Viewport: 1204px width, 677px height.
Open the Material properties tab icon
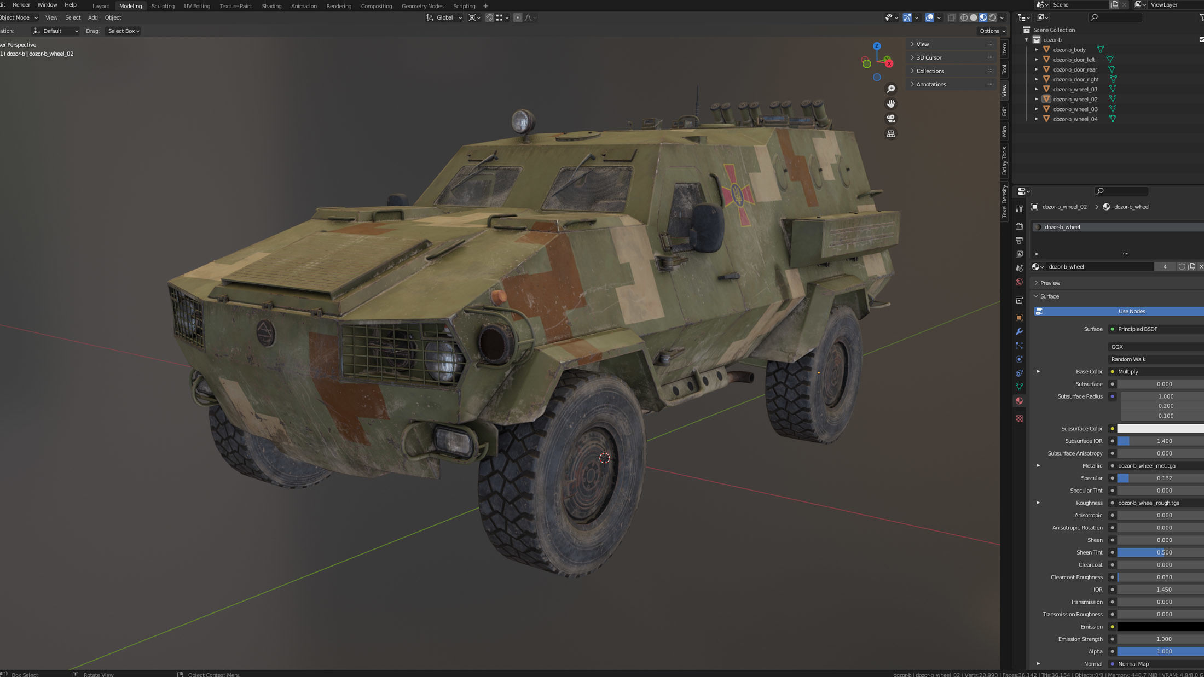pyautogui.click(x=1019, y=401)
